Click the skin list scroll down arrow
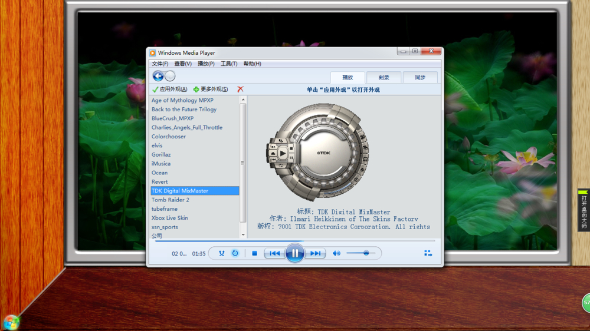The image size is (590, 331). (243, 234)
